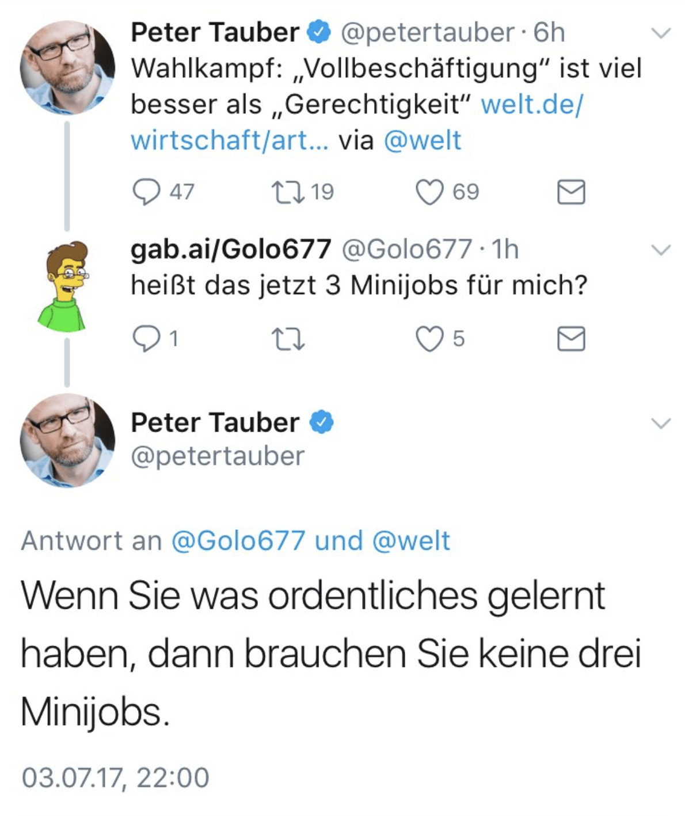Click the 03.07.17, 22:00 timestamp
The image size is (685, 816).
tap(115, 777)
